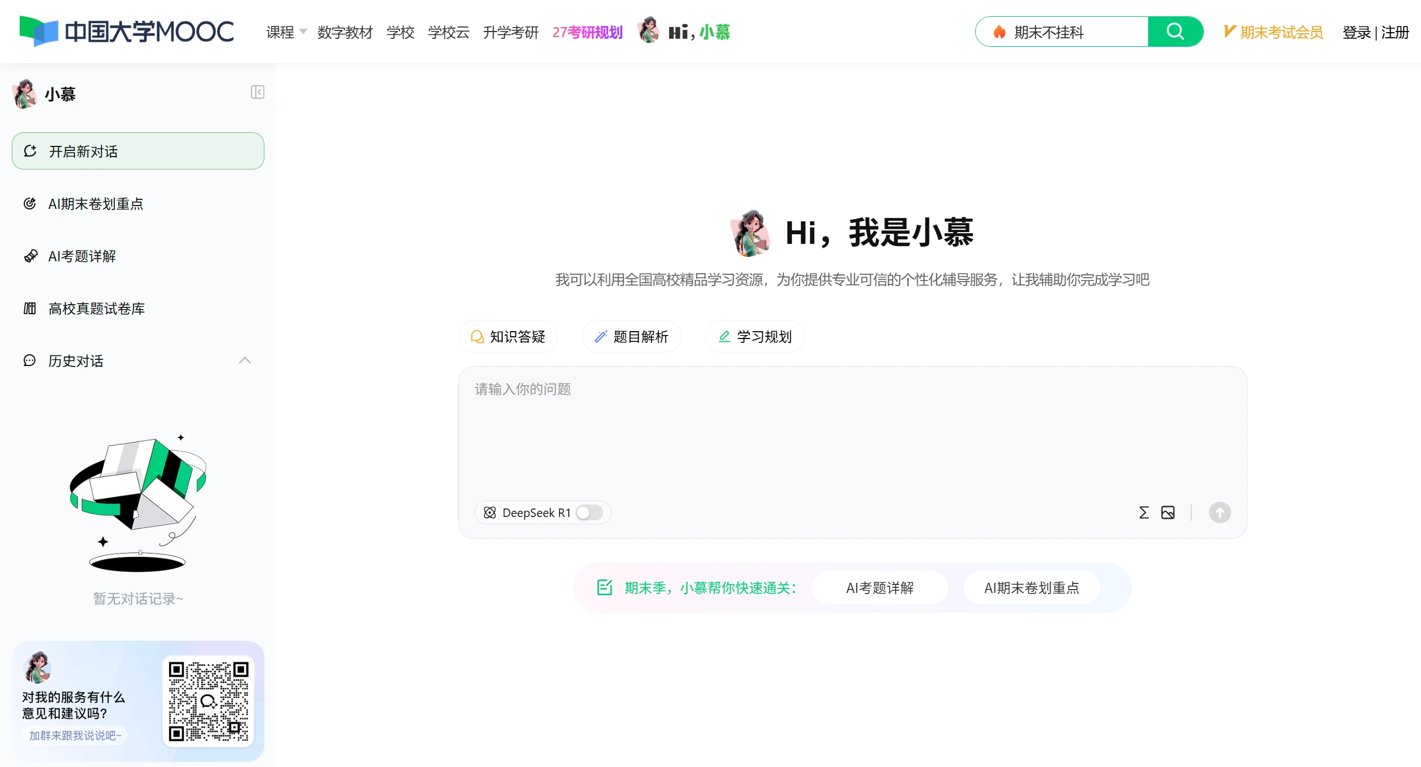Click the 中国大学MOOC logo
This screenshot has height=767, width=1421.
pos(126,32)
